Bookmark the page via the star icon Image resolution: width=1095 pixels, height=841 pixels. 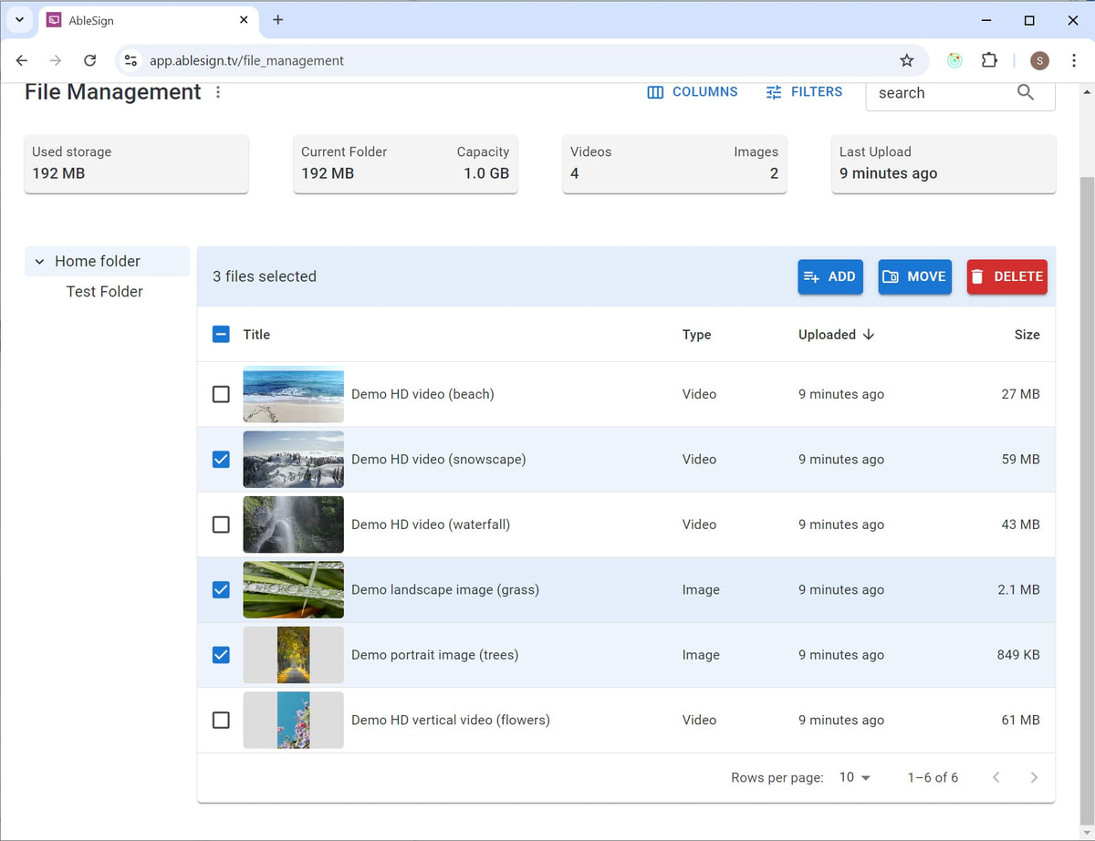coord(906,60)
